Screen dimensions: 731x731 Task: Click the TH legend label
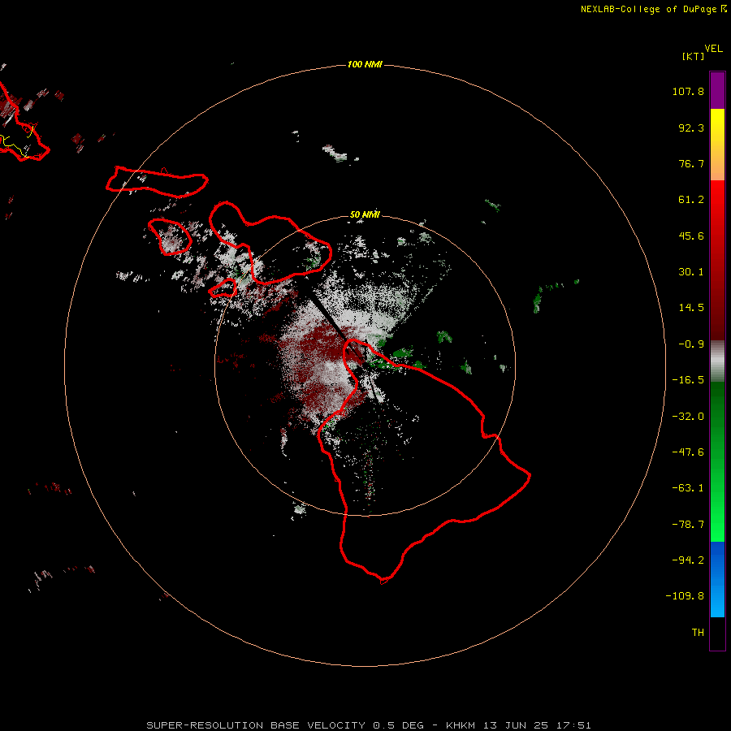698,633
